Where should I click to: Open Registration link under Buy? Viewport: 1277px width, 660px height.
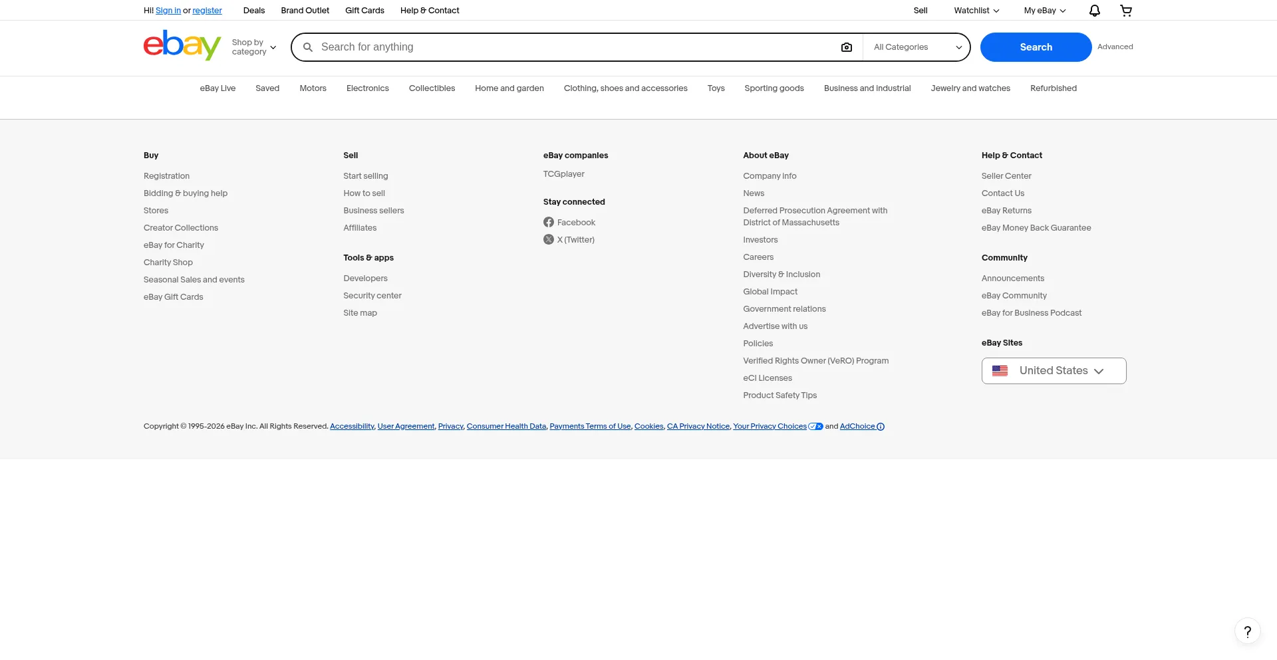166,176
